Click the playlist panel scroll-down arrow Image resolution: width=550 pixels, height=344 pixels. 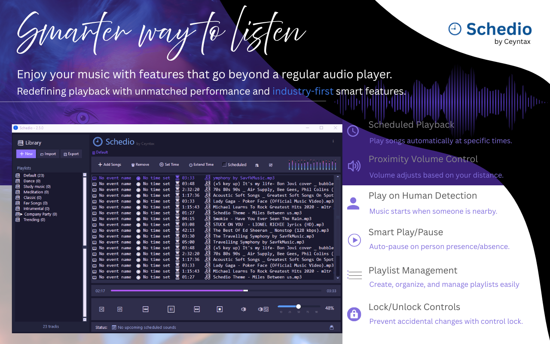pyautogui.click(x=85, y=319)
